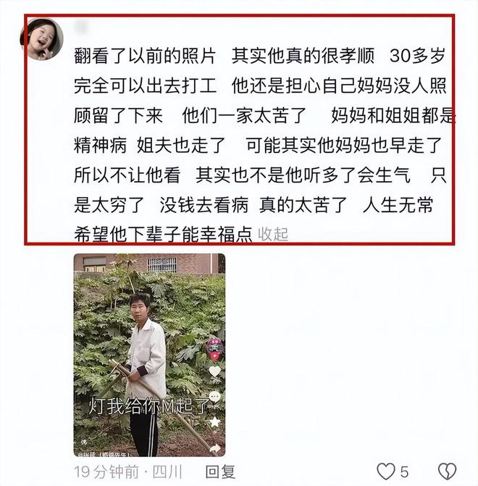Tap the 四川 location label
Image resolution: width=478 pixels, height=486 pixels.
click(167, 472)
